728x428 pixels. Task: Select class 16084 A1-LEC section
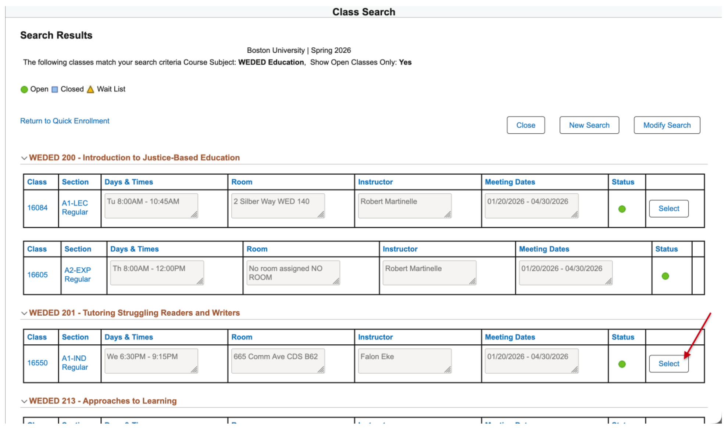click(668, 208)
